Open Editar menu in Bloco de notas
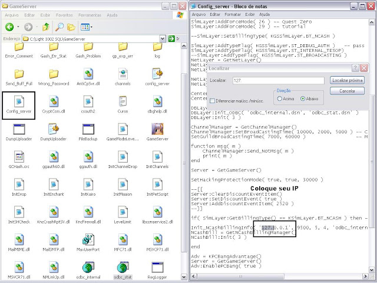Image resolution: width=377 pixels, height=283 pixels. click(215, 14)
